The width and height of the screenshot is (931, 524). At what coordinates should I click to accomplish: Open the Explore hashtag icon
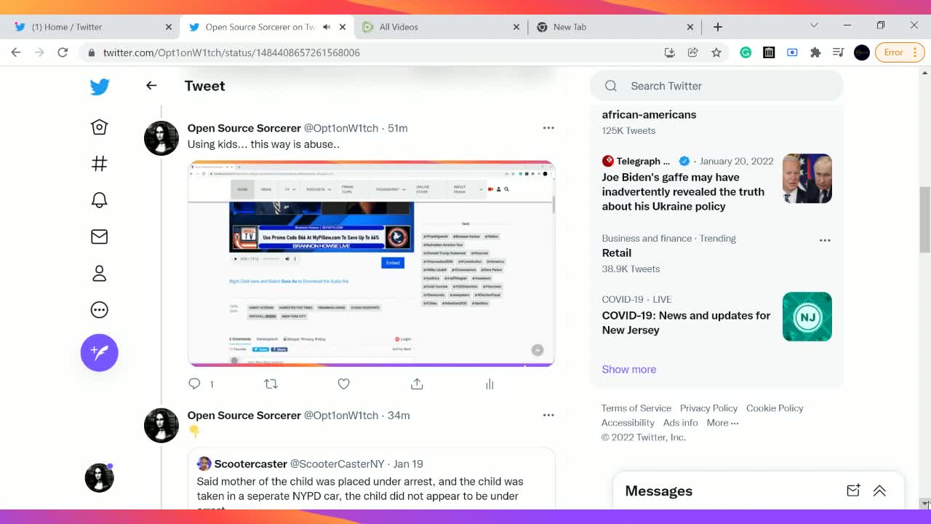[100, 164]
